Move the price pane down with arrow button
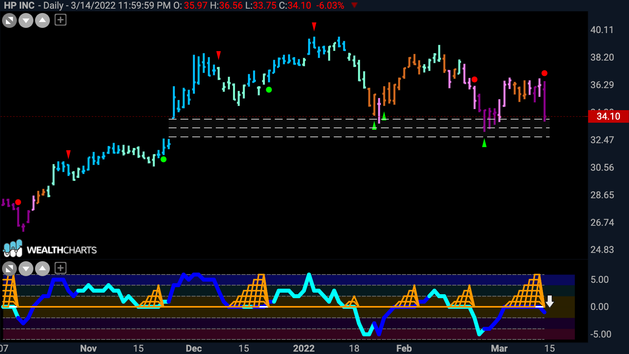 [x=26, y=20]
